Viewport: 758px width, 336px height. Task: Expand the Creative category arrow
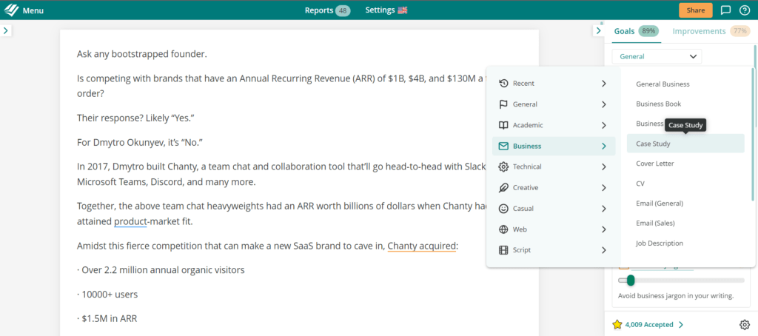tap(603, 187)
